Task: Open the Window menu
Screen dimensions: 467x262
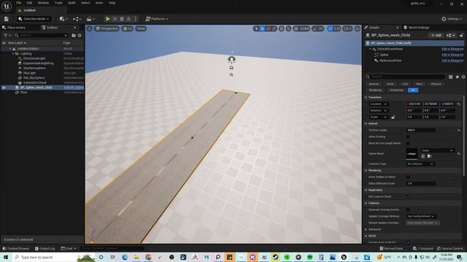Action: pos(43,3)
